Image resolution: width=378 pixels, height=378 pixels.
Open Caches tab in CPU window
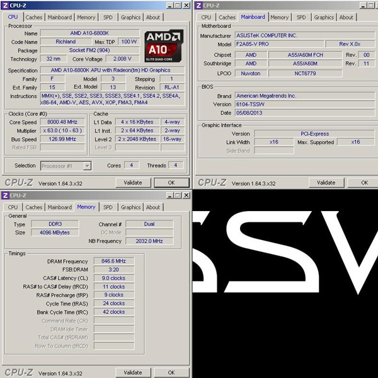(34, 18)
